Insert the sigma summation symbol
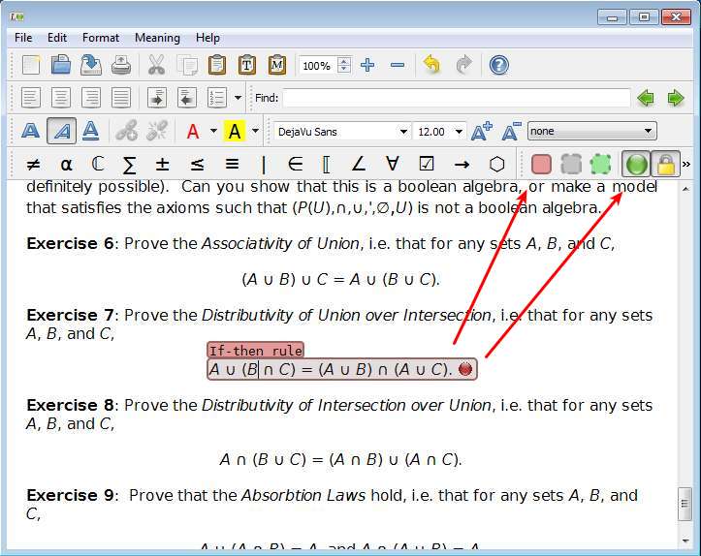 point(129,165)
